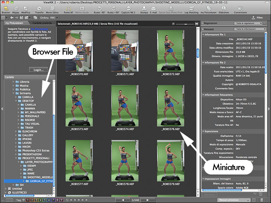
Task: Select the PROGETTI_PERSONALI folder
Action: (x=36, y=158)
